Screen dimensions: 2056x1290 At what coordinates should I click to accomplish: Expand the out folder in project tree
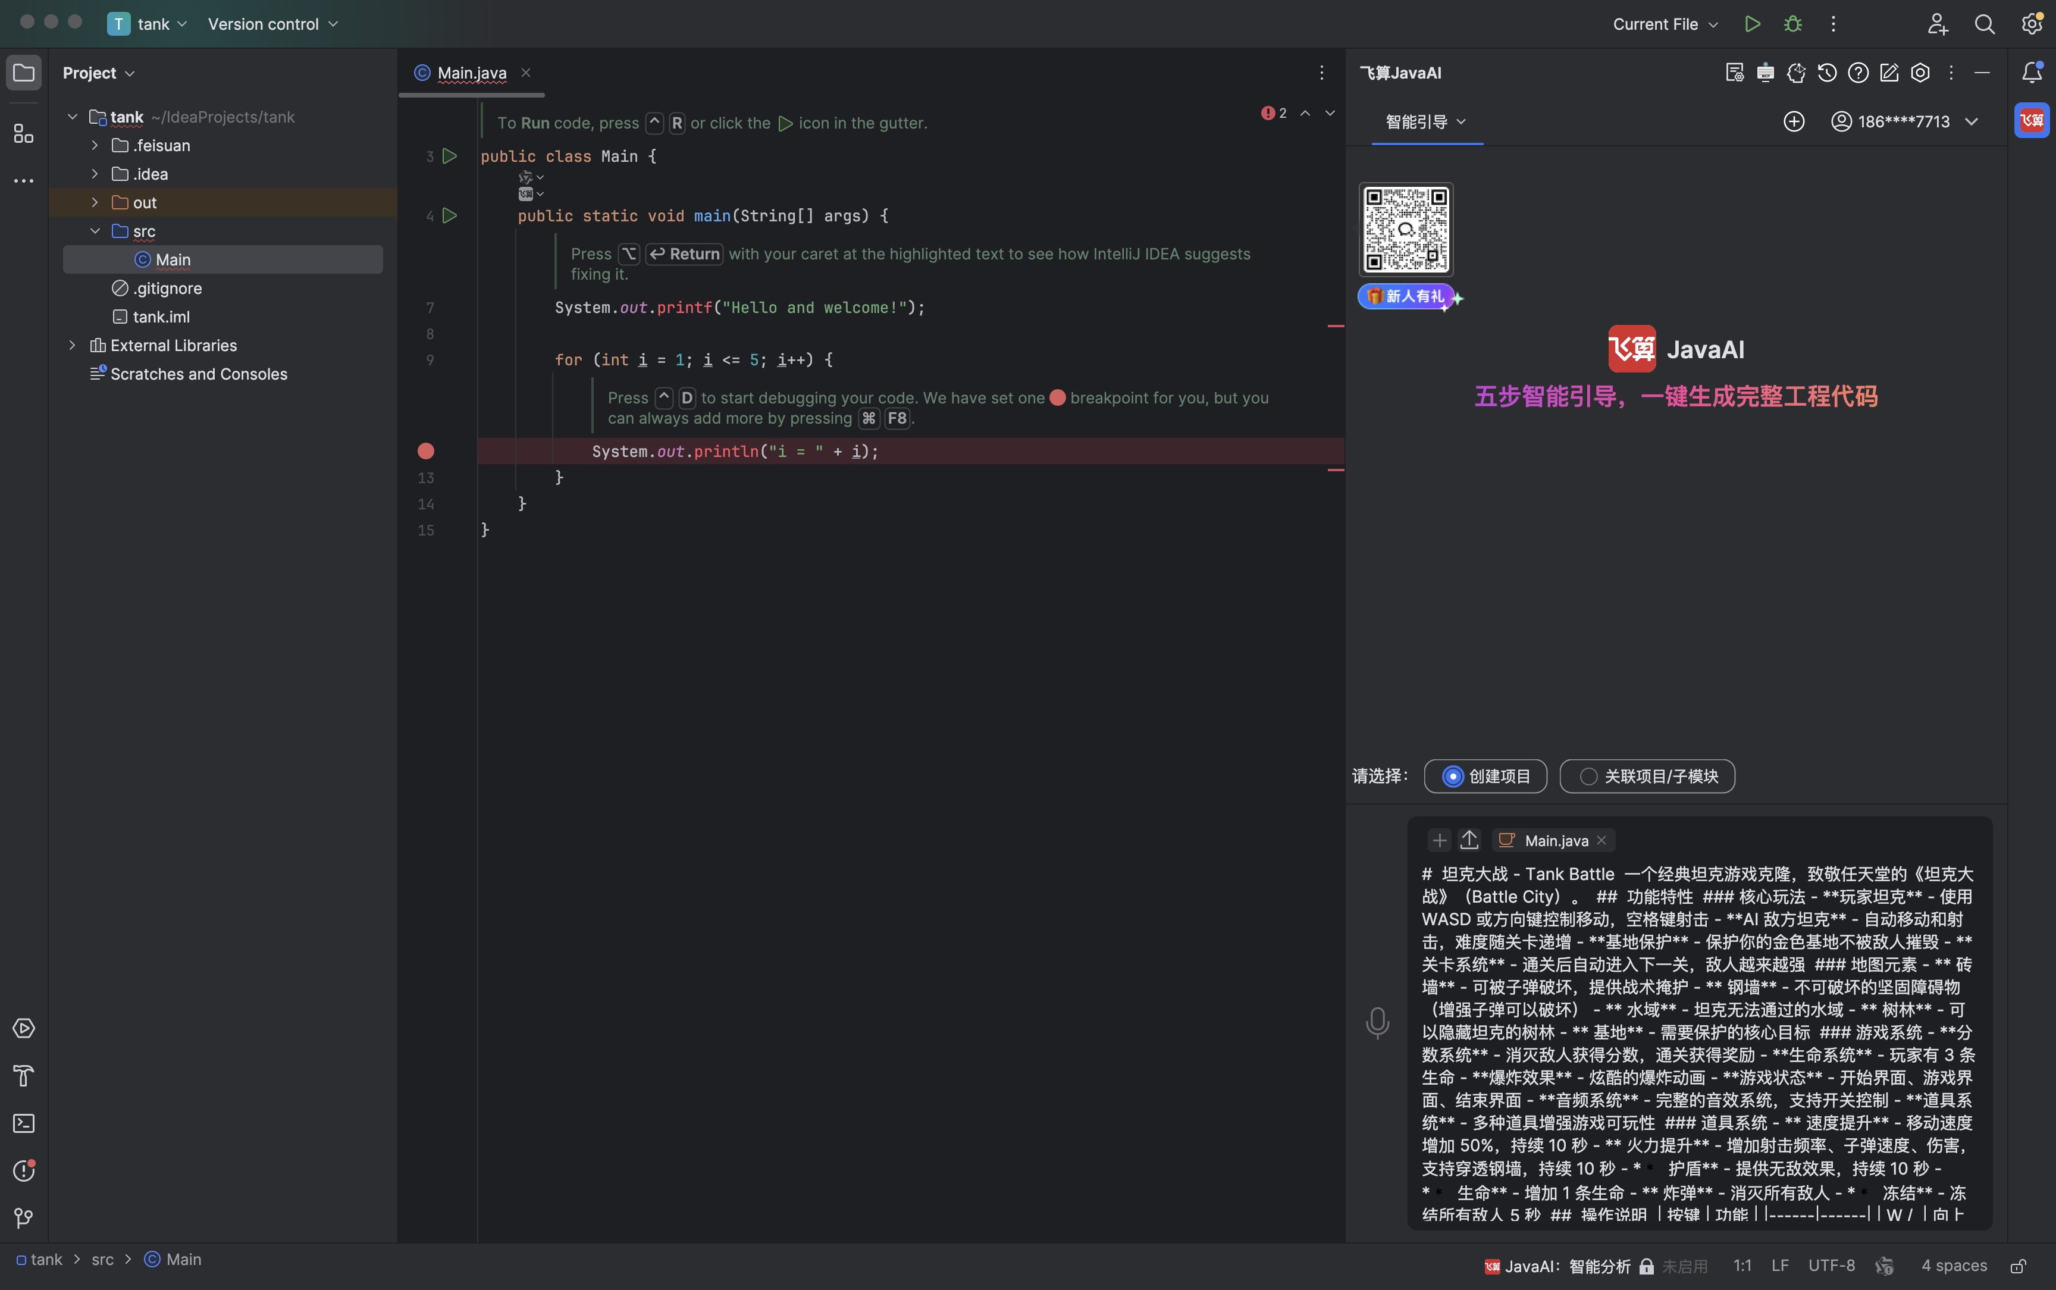95,202
